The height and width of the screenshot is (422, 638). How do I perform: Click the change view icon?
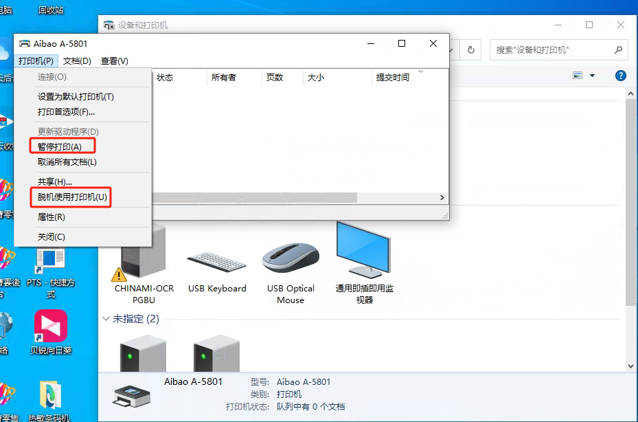point(578,76)
